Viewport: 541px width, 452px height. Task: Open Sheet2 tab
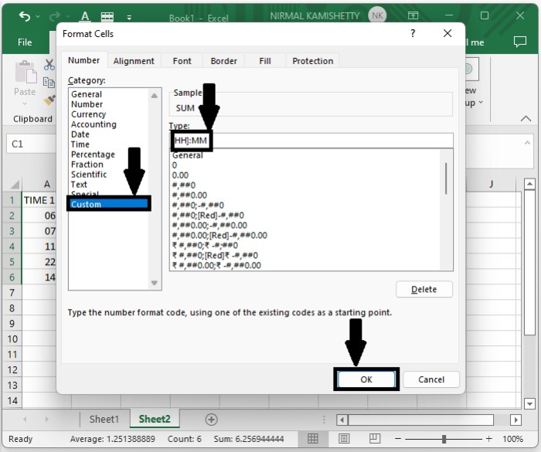(x=155, y=419)
